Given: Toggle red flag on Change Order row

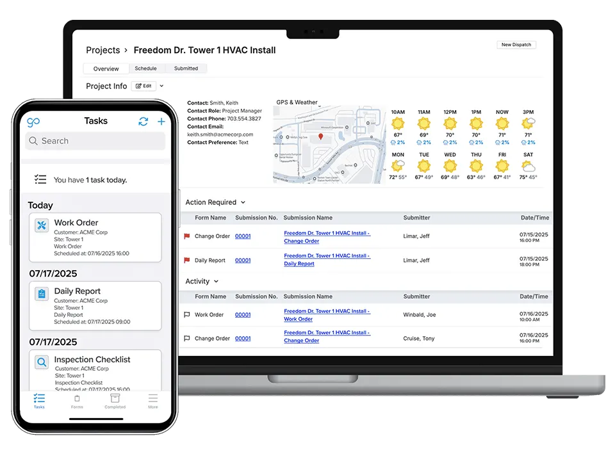Looking at the screenshot, I should coord(187,236).
